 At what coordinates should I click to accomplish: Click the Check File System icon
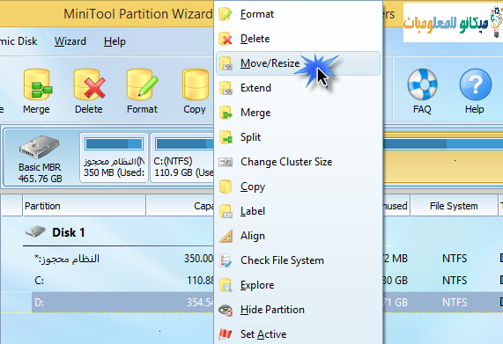coord(226,260)
